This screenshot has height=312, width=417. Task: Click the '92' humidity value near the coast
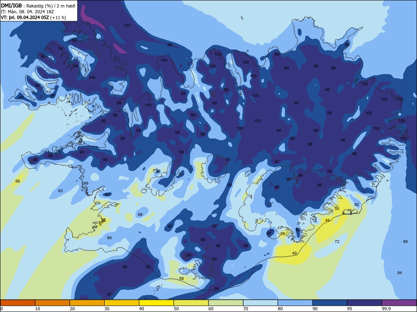(357, 205)
